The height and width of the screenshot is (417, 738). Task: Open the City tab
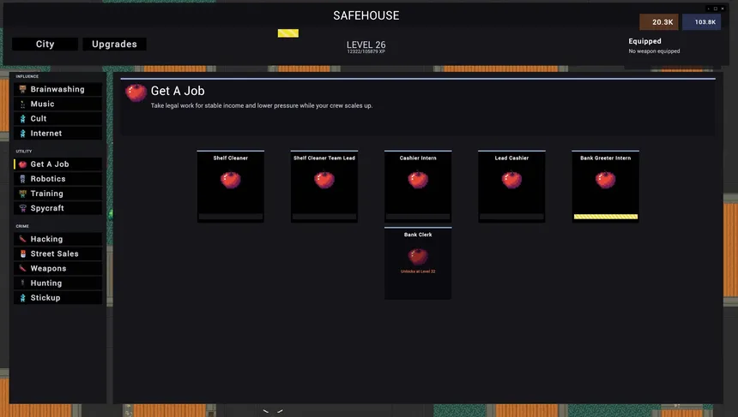click(45, 44)
